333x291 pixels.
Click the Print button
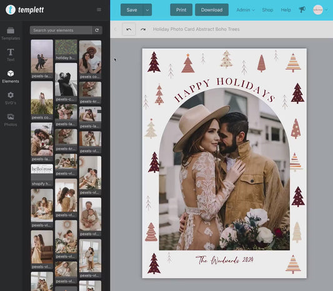tap(181, 10)
